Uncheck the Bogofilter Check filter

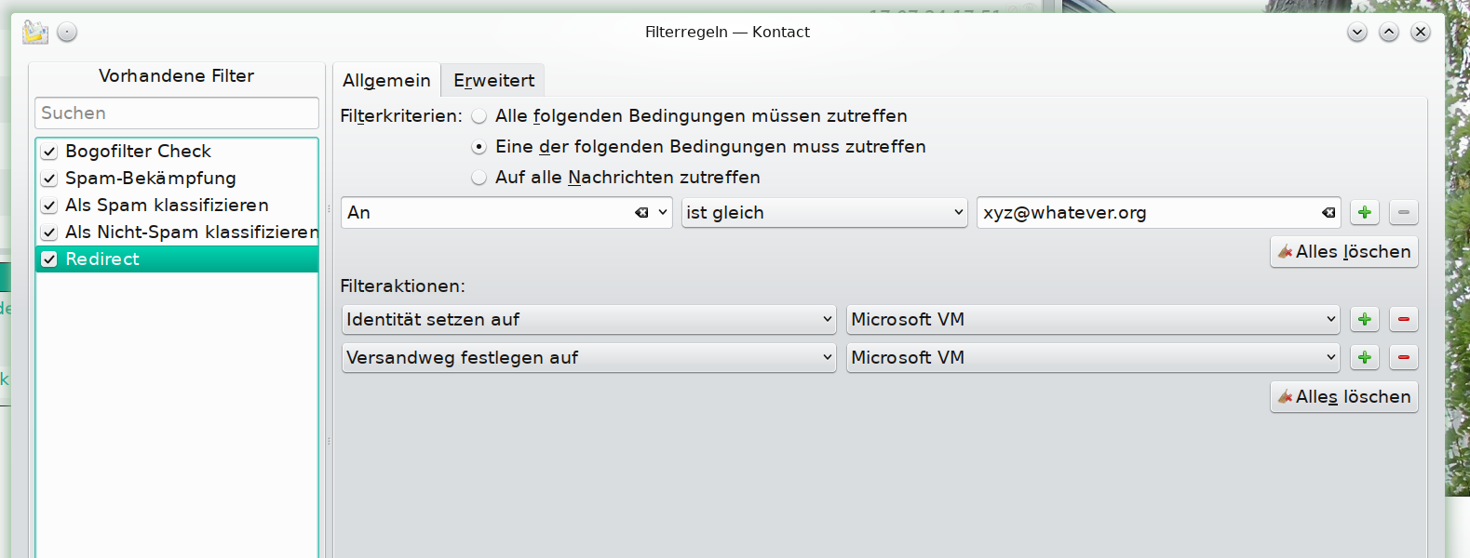pos(49,152)
